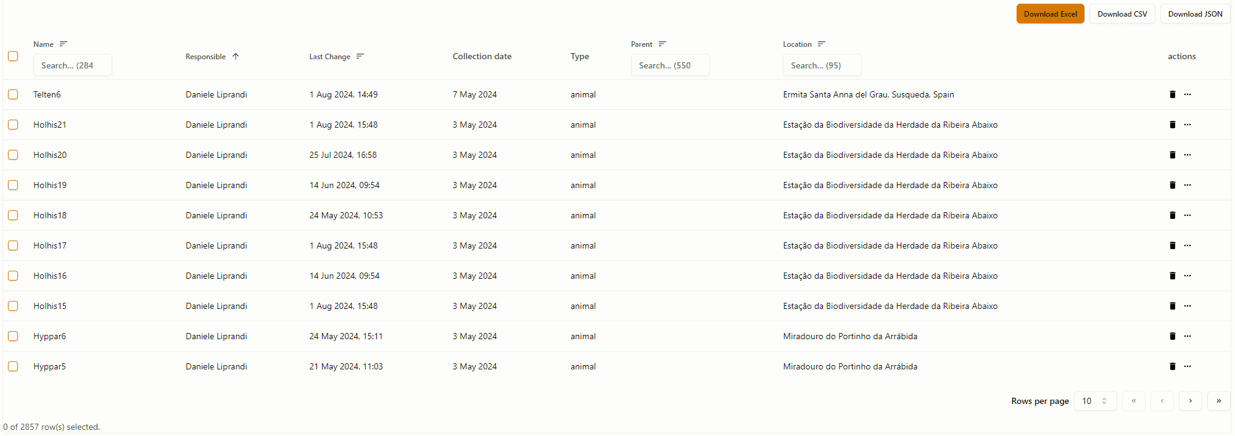Click the Name column filter icon
Viewport: 1235px width, 436px height.
[64, 44]
